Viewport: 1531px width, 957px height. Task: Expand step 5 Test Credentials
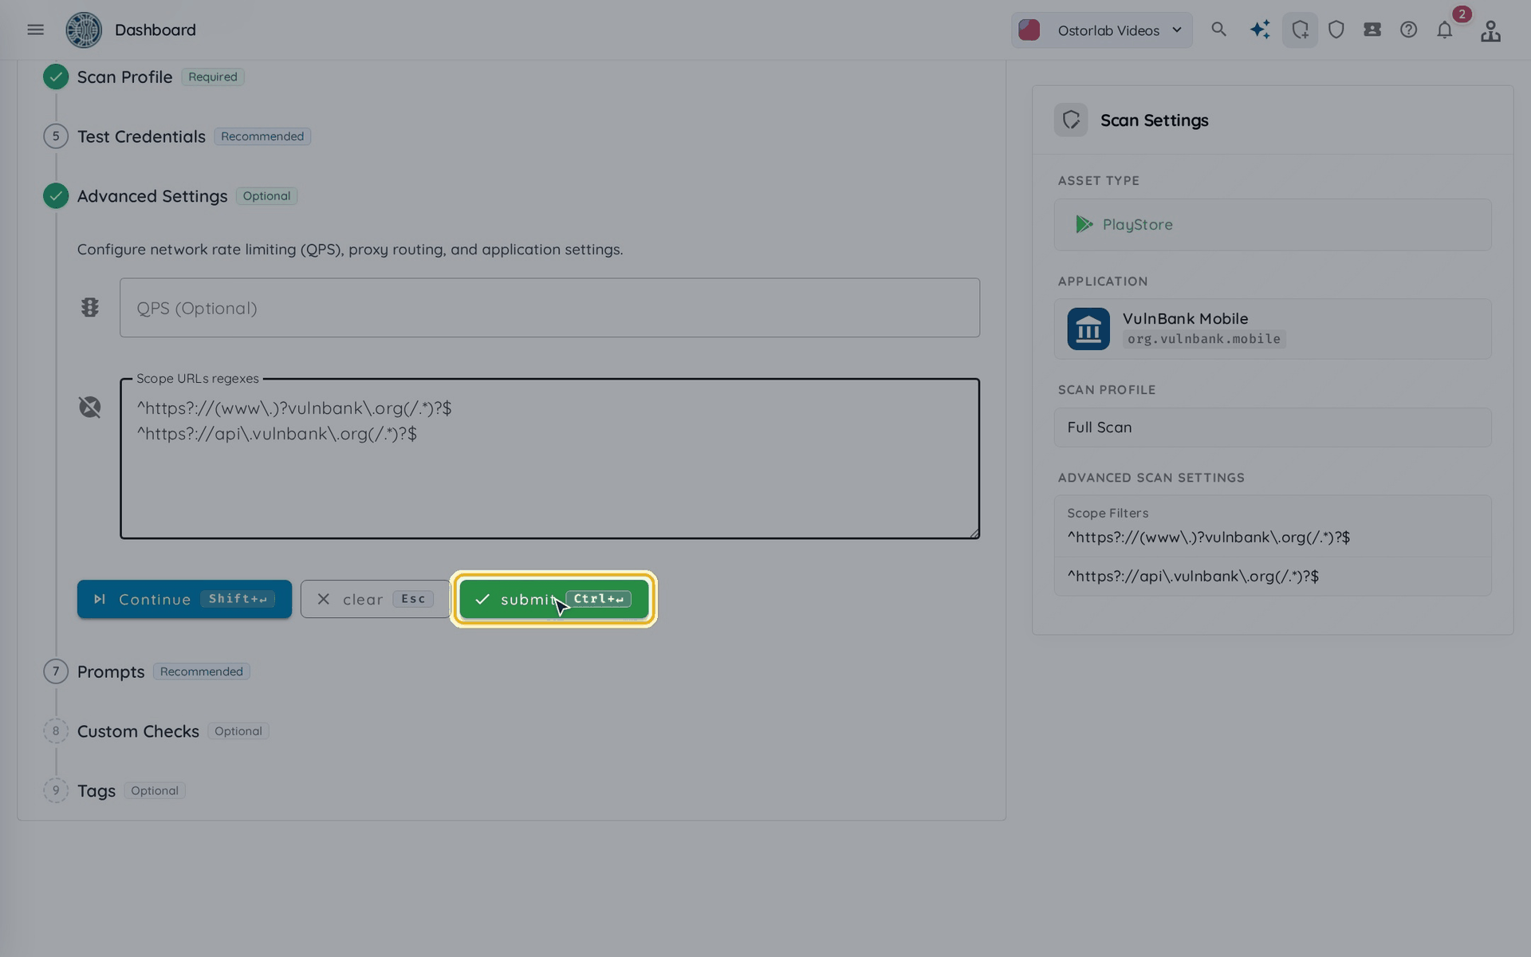point(141,136)
